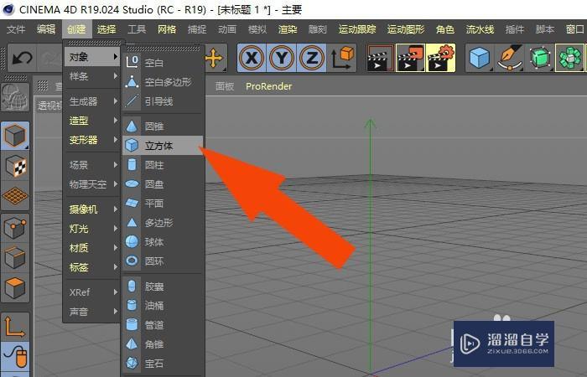This screenshot has height=377, width=587.
Task: Click the Undo arrow icon
Action: tap(22, 58)
